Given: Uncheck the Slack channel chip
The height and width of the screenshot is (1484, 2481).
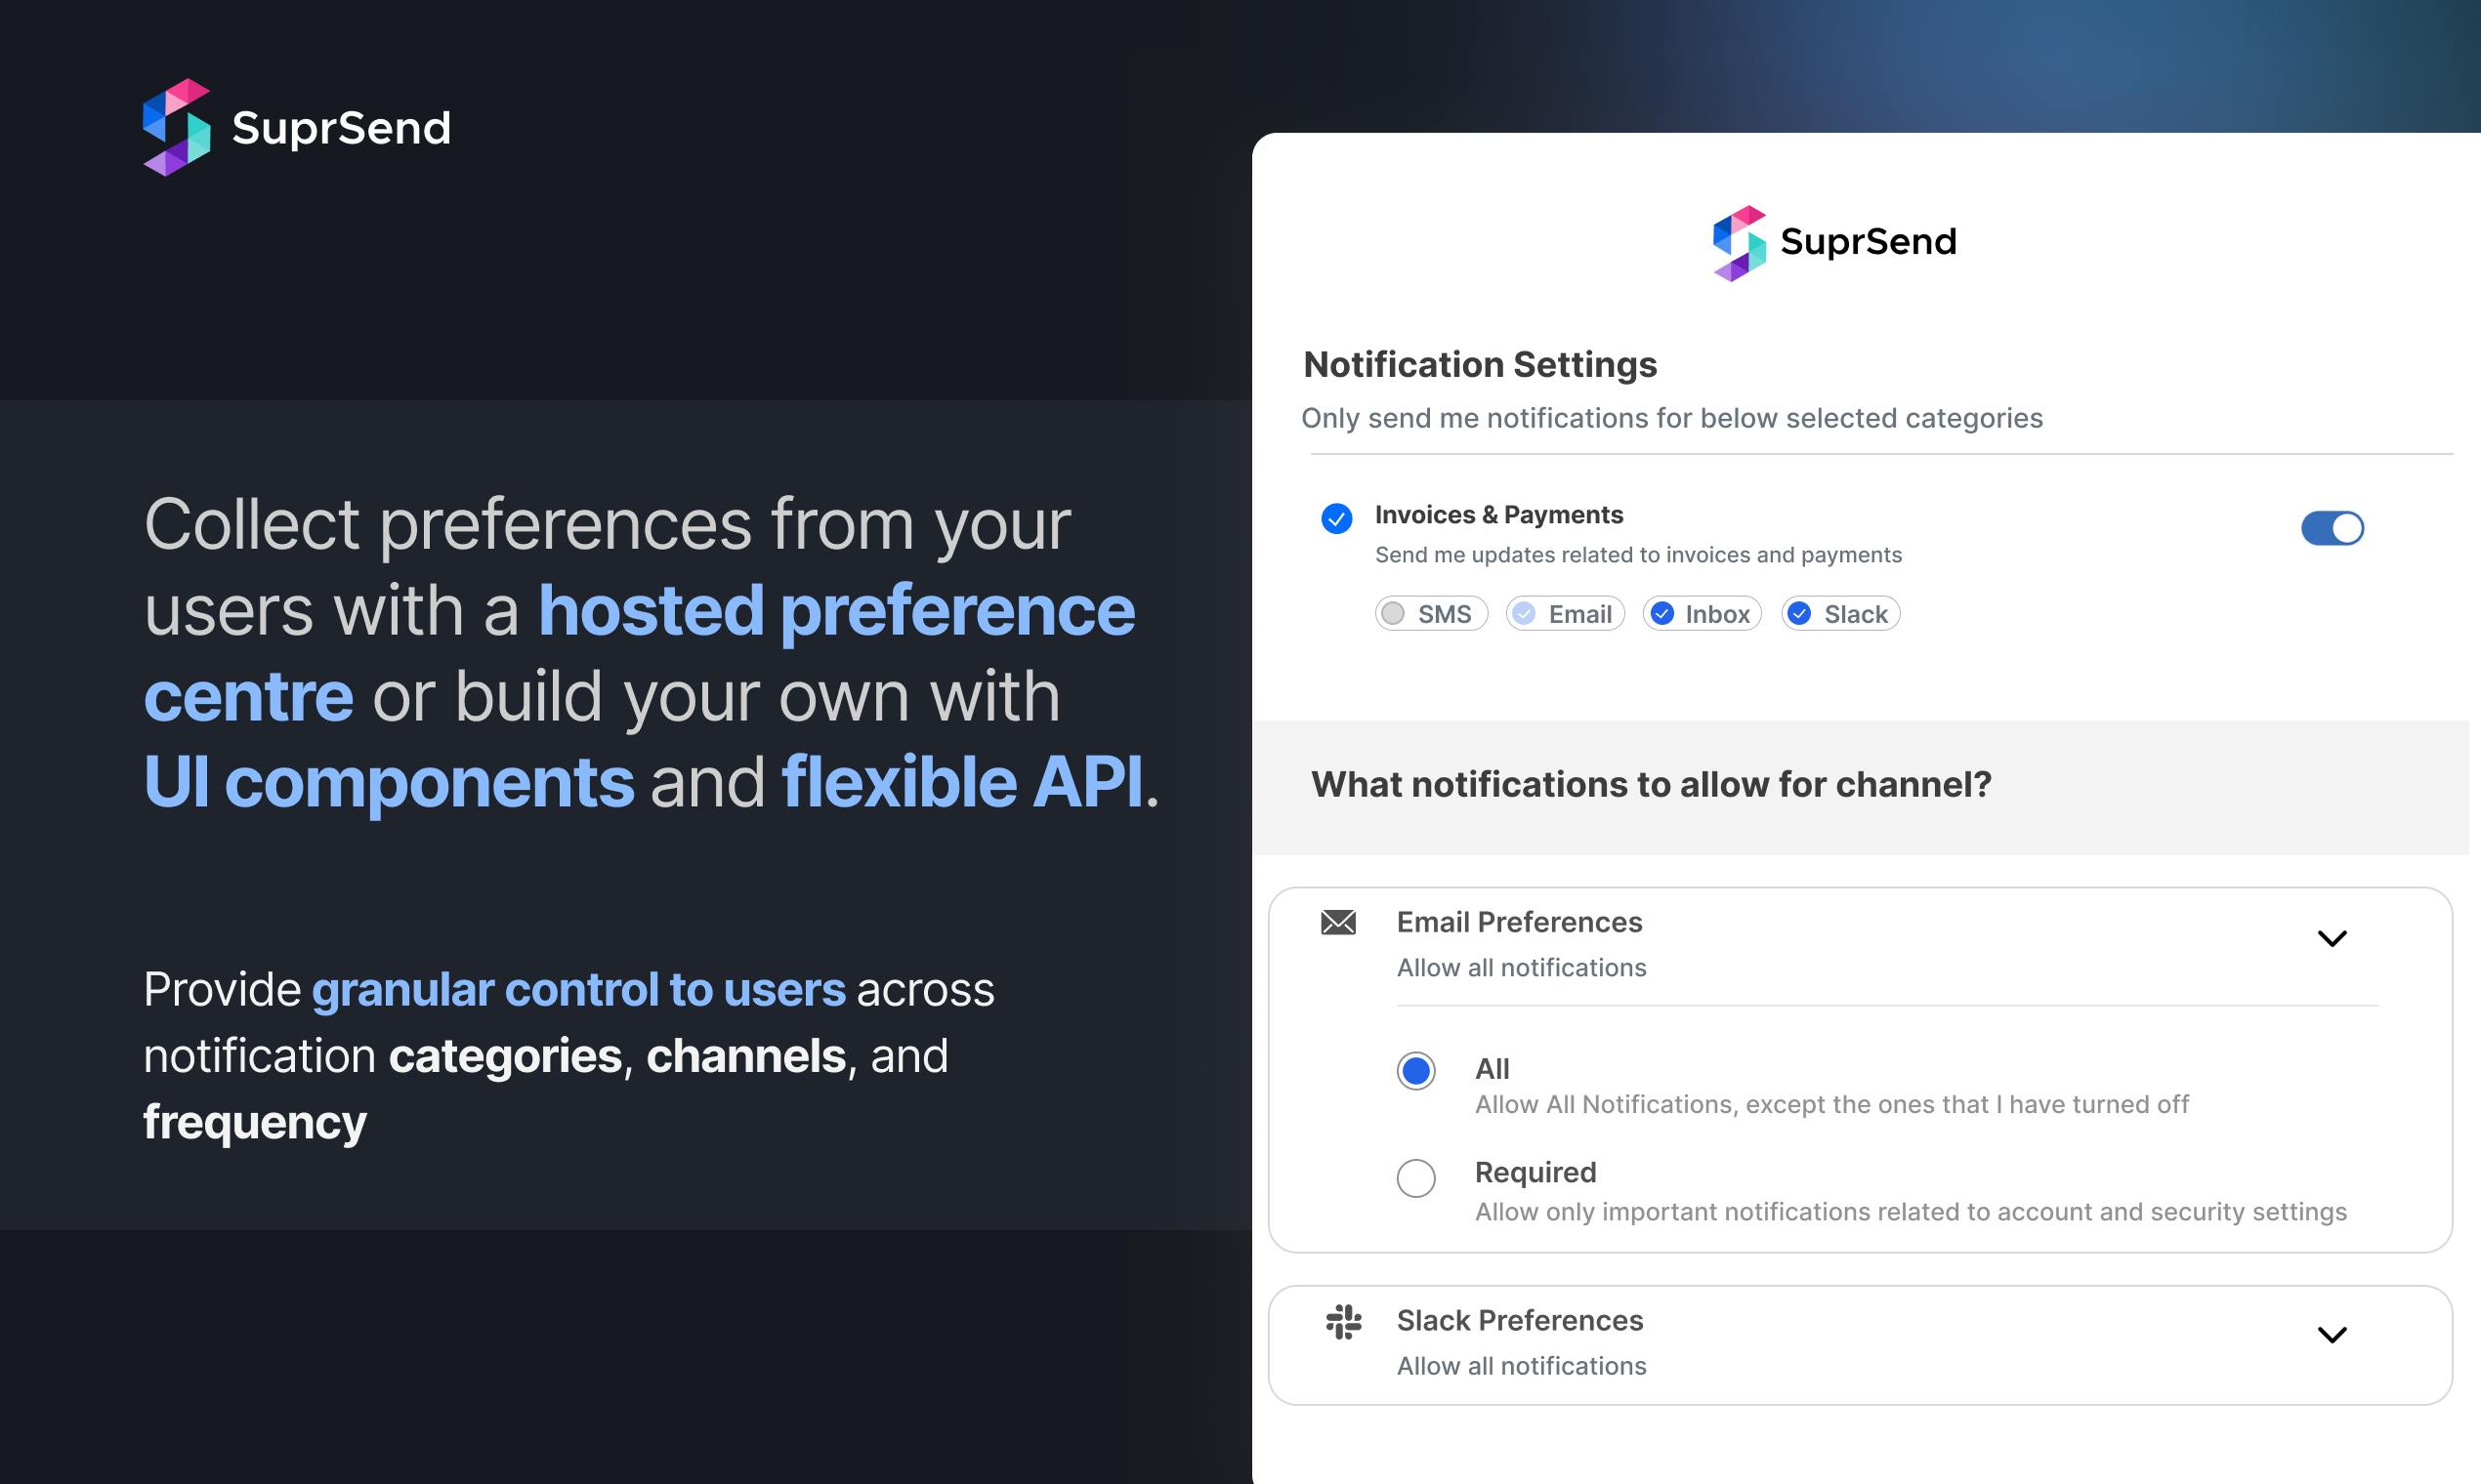Looking at the screenshot, I should [x=1839, y=614].
